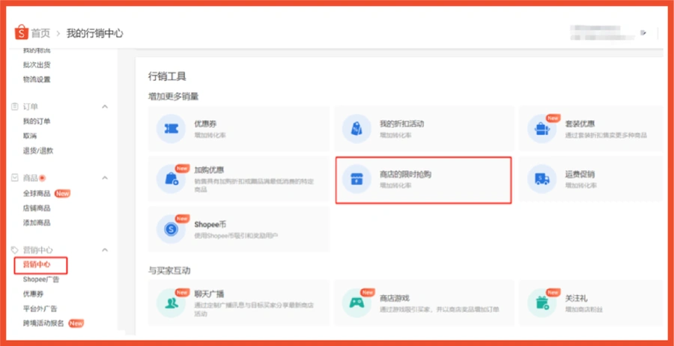
Task: Open the 优惠券 card title
Action: pos(205,124)
